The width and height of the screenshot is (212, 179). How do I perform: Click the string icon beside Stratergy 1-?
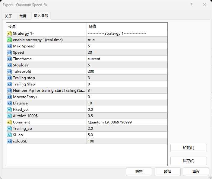[x=9, y=34]
